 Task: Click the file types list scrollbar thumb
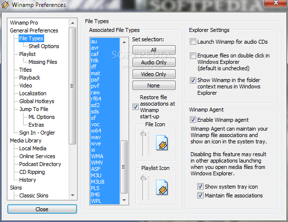point(124,167)
